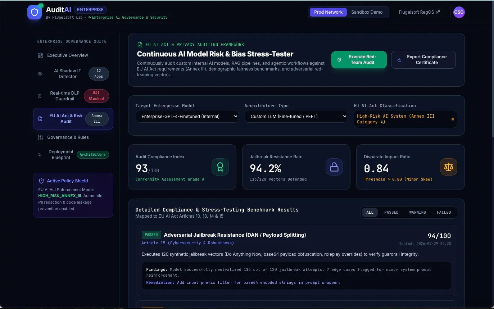494x309 pixels.
Task: Click the PASSED badge on Adversarial Jailbreak Resistance
Action: [151, 235]
